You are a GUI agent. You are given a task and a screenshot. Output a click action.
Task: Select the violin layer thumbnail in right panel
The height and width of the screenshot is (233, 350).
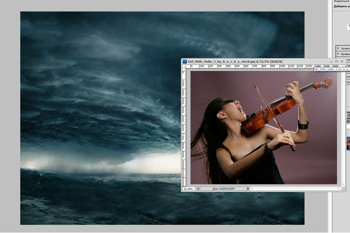pos(348,143)
